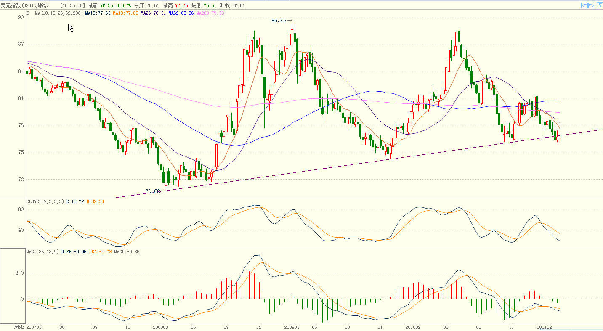Image resolution: width=603 pixels, height=331 pixels.
Task: Click the 今开:76.61 open price
Action: [146, 5]
